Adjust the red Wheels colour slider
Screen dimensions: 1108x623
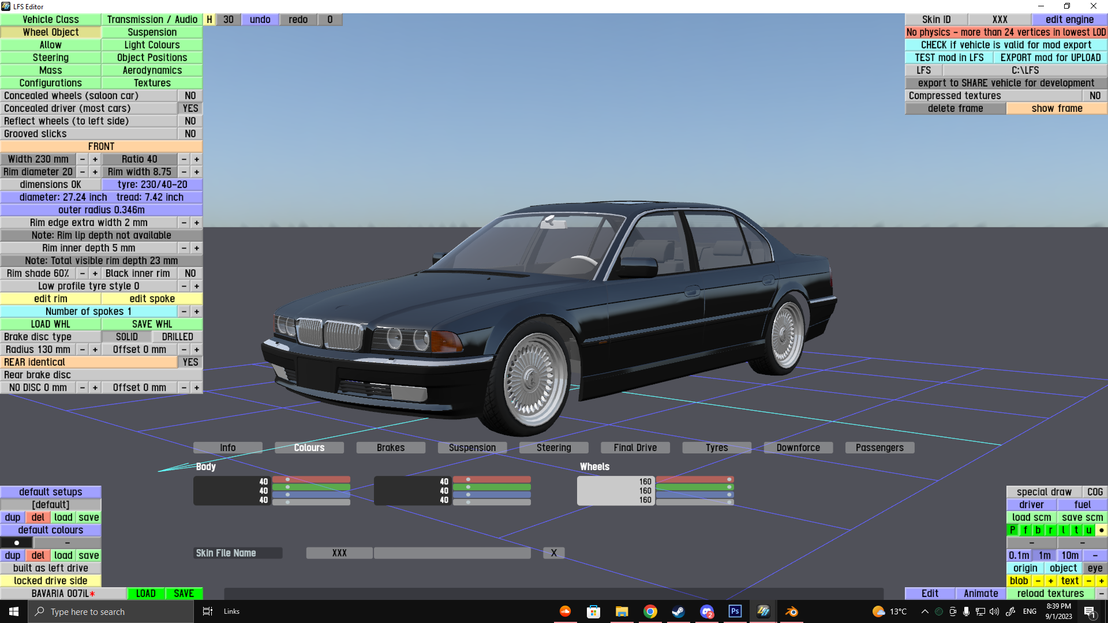694,480
